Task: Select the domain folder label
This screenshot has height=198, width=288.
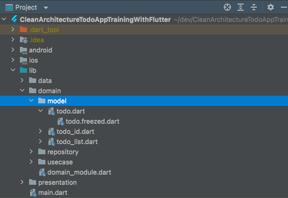Action: (49, 91)
